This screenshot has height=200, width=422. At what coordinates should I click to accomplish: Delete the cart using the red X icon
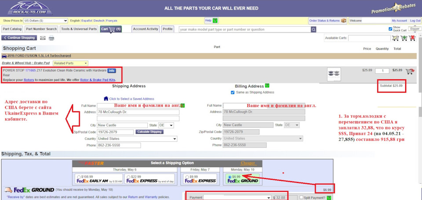[412, 38]
